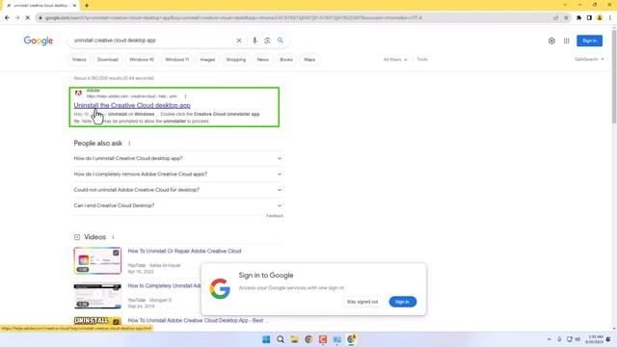Select the Books filter tab
617x347 pixels.
tap(286, 60)
